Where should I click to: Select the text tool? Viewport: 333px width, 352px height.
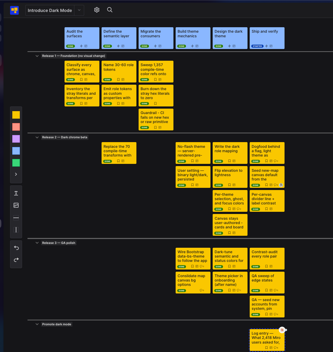tap(16, 193)
